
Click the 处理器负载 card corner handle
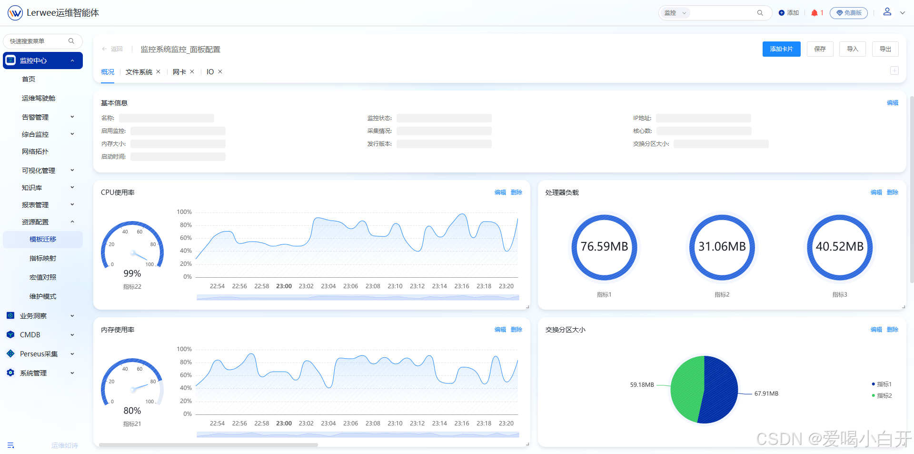(903, 307)
